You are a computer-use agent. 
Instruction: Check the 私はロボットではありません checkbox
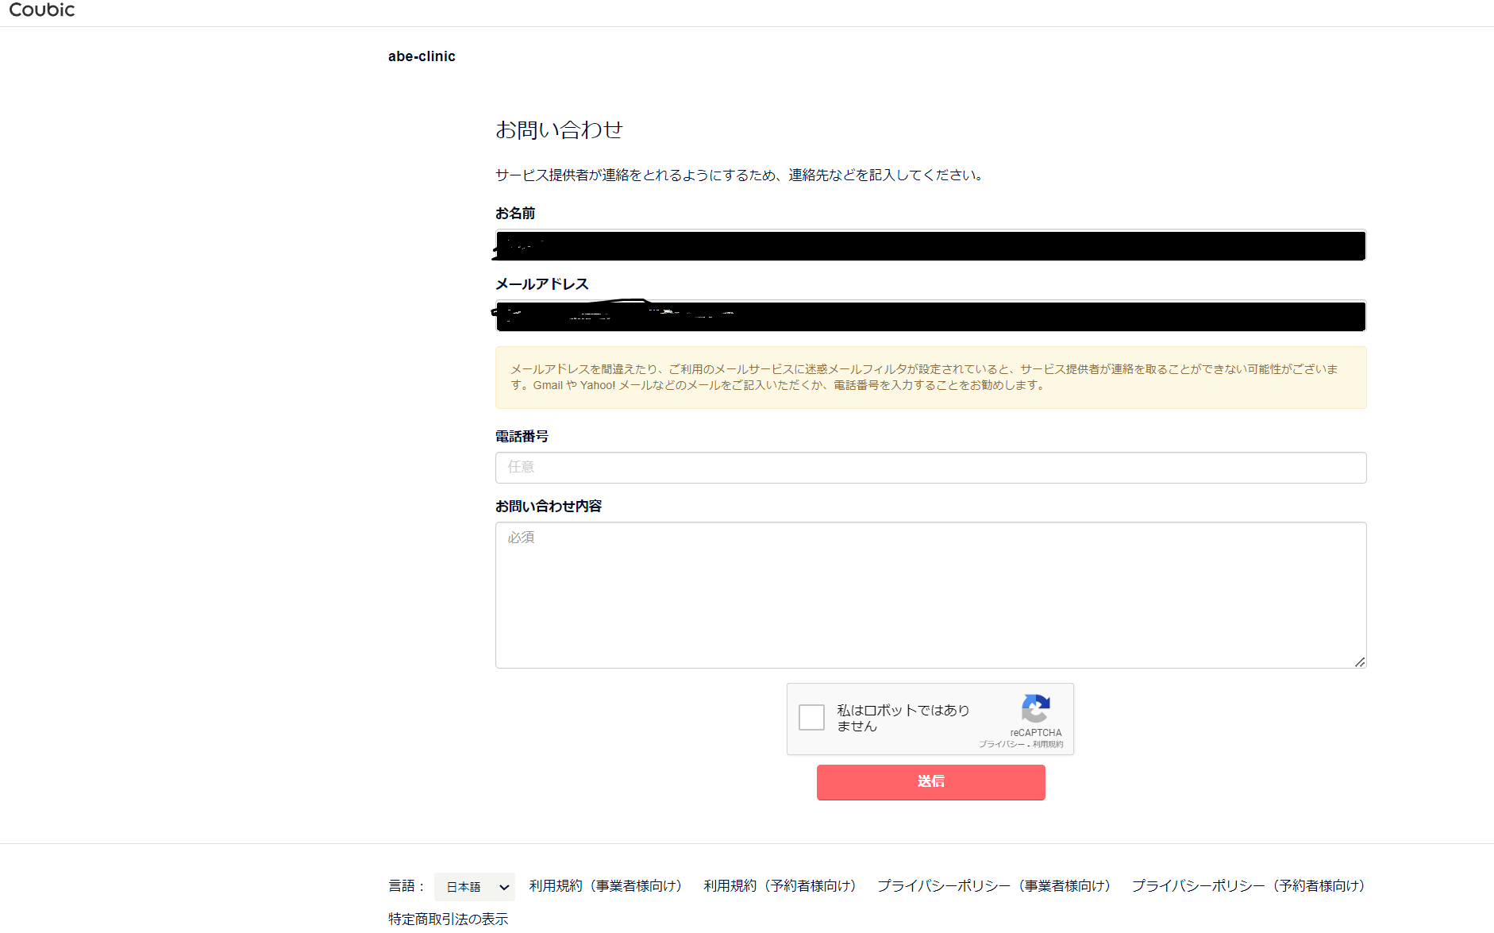811,717
